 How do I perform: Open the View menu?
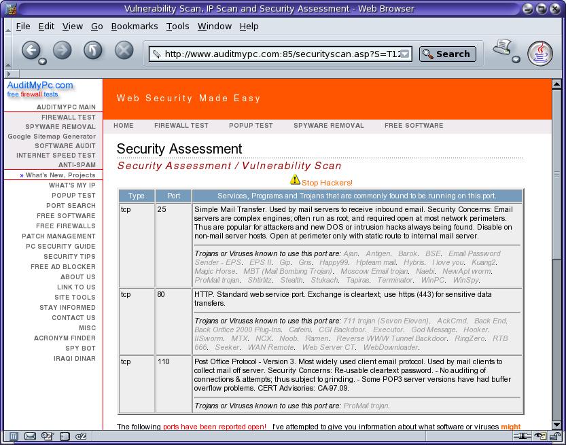click(x=73, y=26)
